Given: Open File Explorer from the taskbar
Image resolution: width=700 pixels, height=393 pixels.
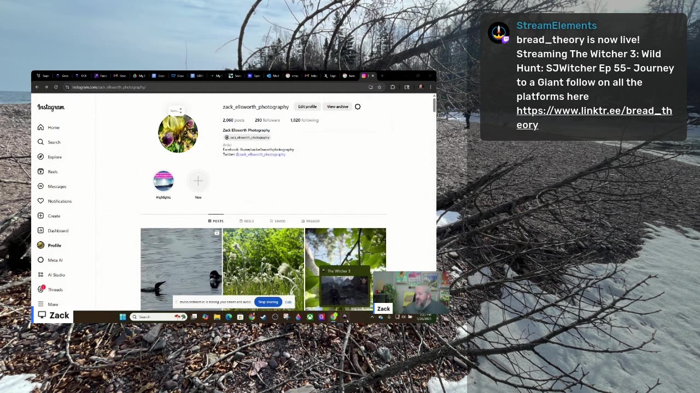Looking at the screenshot, I should click(x=217, y=317).
